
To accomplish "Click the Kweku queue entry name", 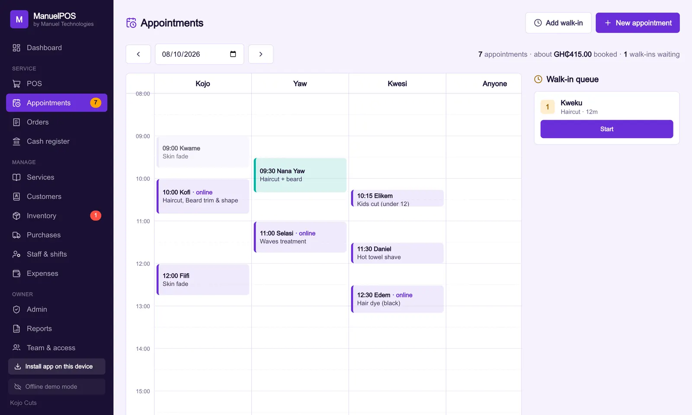I will pyautogui.click(x=571, y=103).
